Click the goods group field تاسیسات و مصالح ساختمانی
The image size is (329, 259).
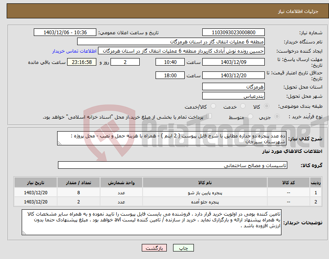pos(173,165)
